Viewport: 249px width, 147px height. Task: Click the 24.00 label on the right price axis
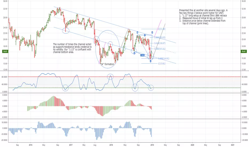(x=244, y=28)
